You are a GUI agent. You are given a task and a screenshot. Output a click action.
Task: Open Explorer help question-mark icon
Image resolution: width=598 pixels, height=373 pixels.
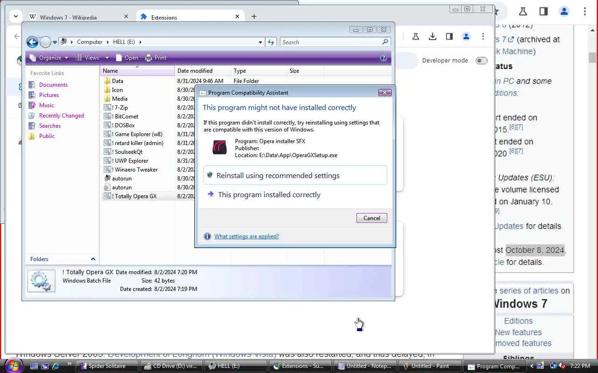tap(384, 58)
